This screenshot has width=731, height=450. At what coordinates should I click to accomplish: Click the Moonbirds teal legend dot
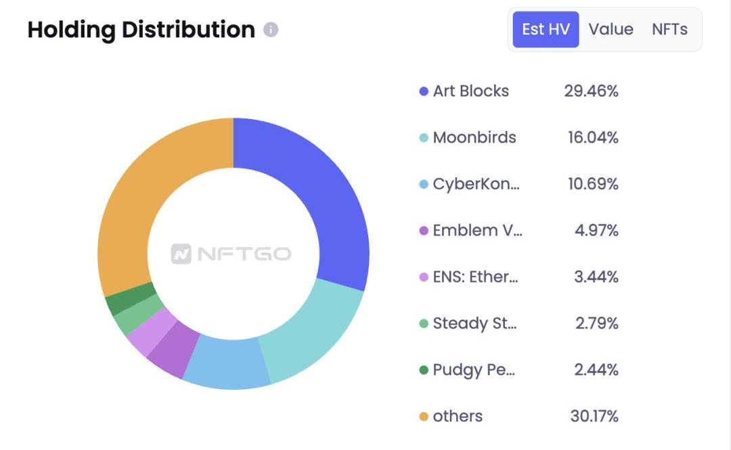424,138
